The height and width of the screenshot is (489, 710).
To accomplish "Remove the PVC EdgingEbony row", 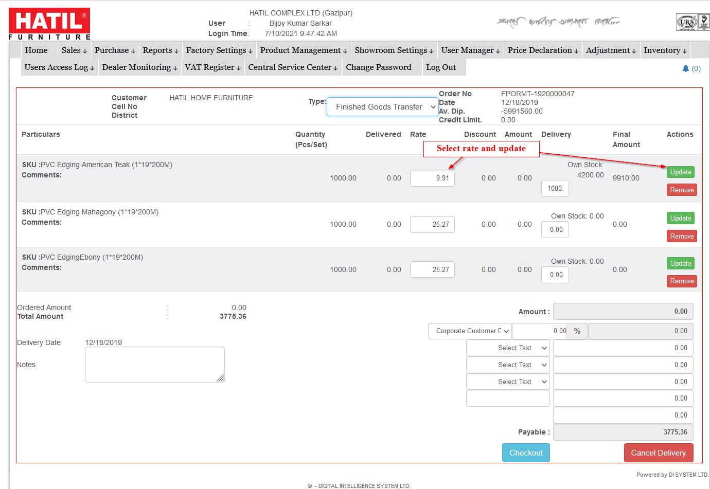I will [x=682, y=281].
